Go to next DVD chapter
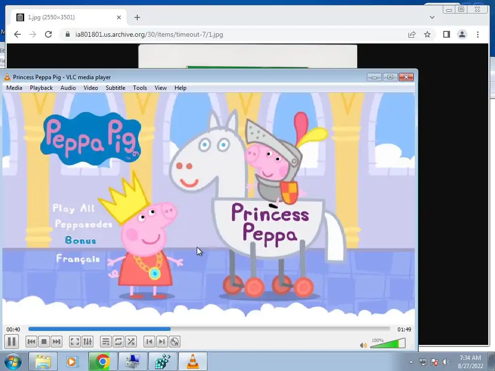The width and height of the screenshot is (495, 371). [161, 342]
